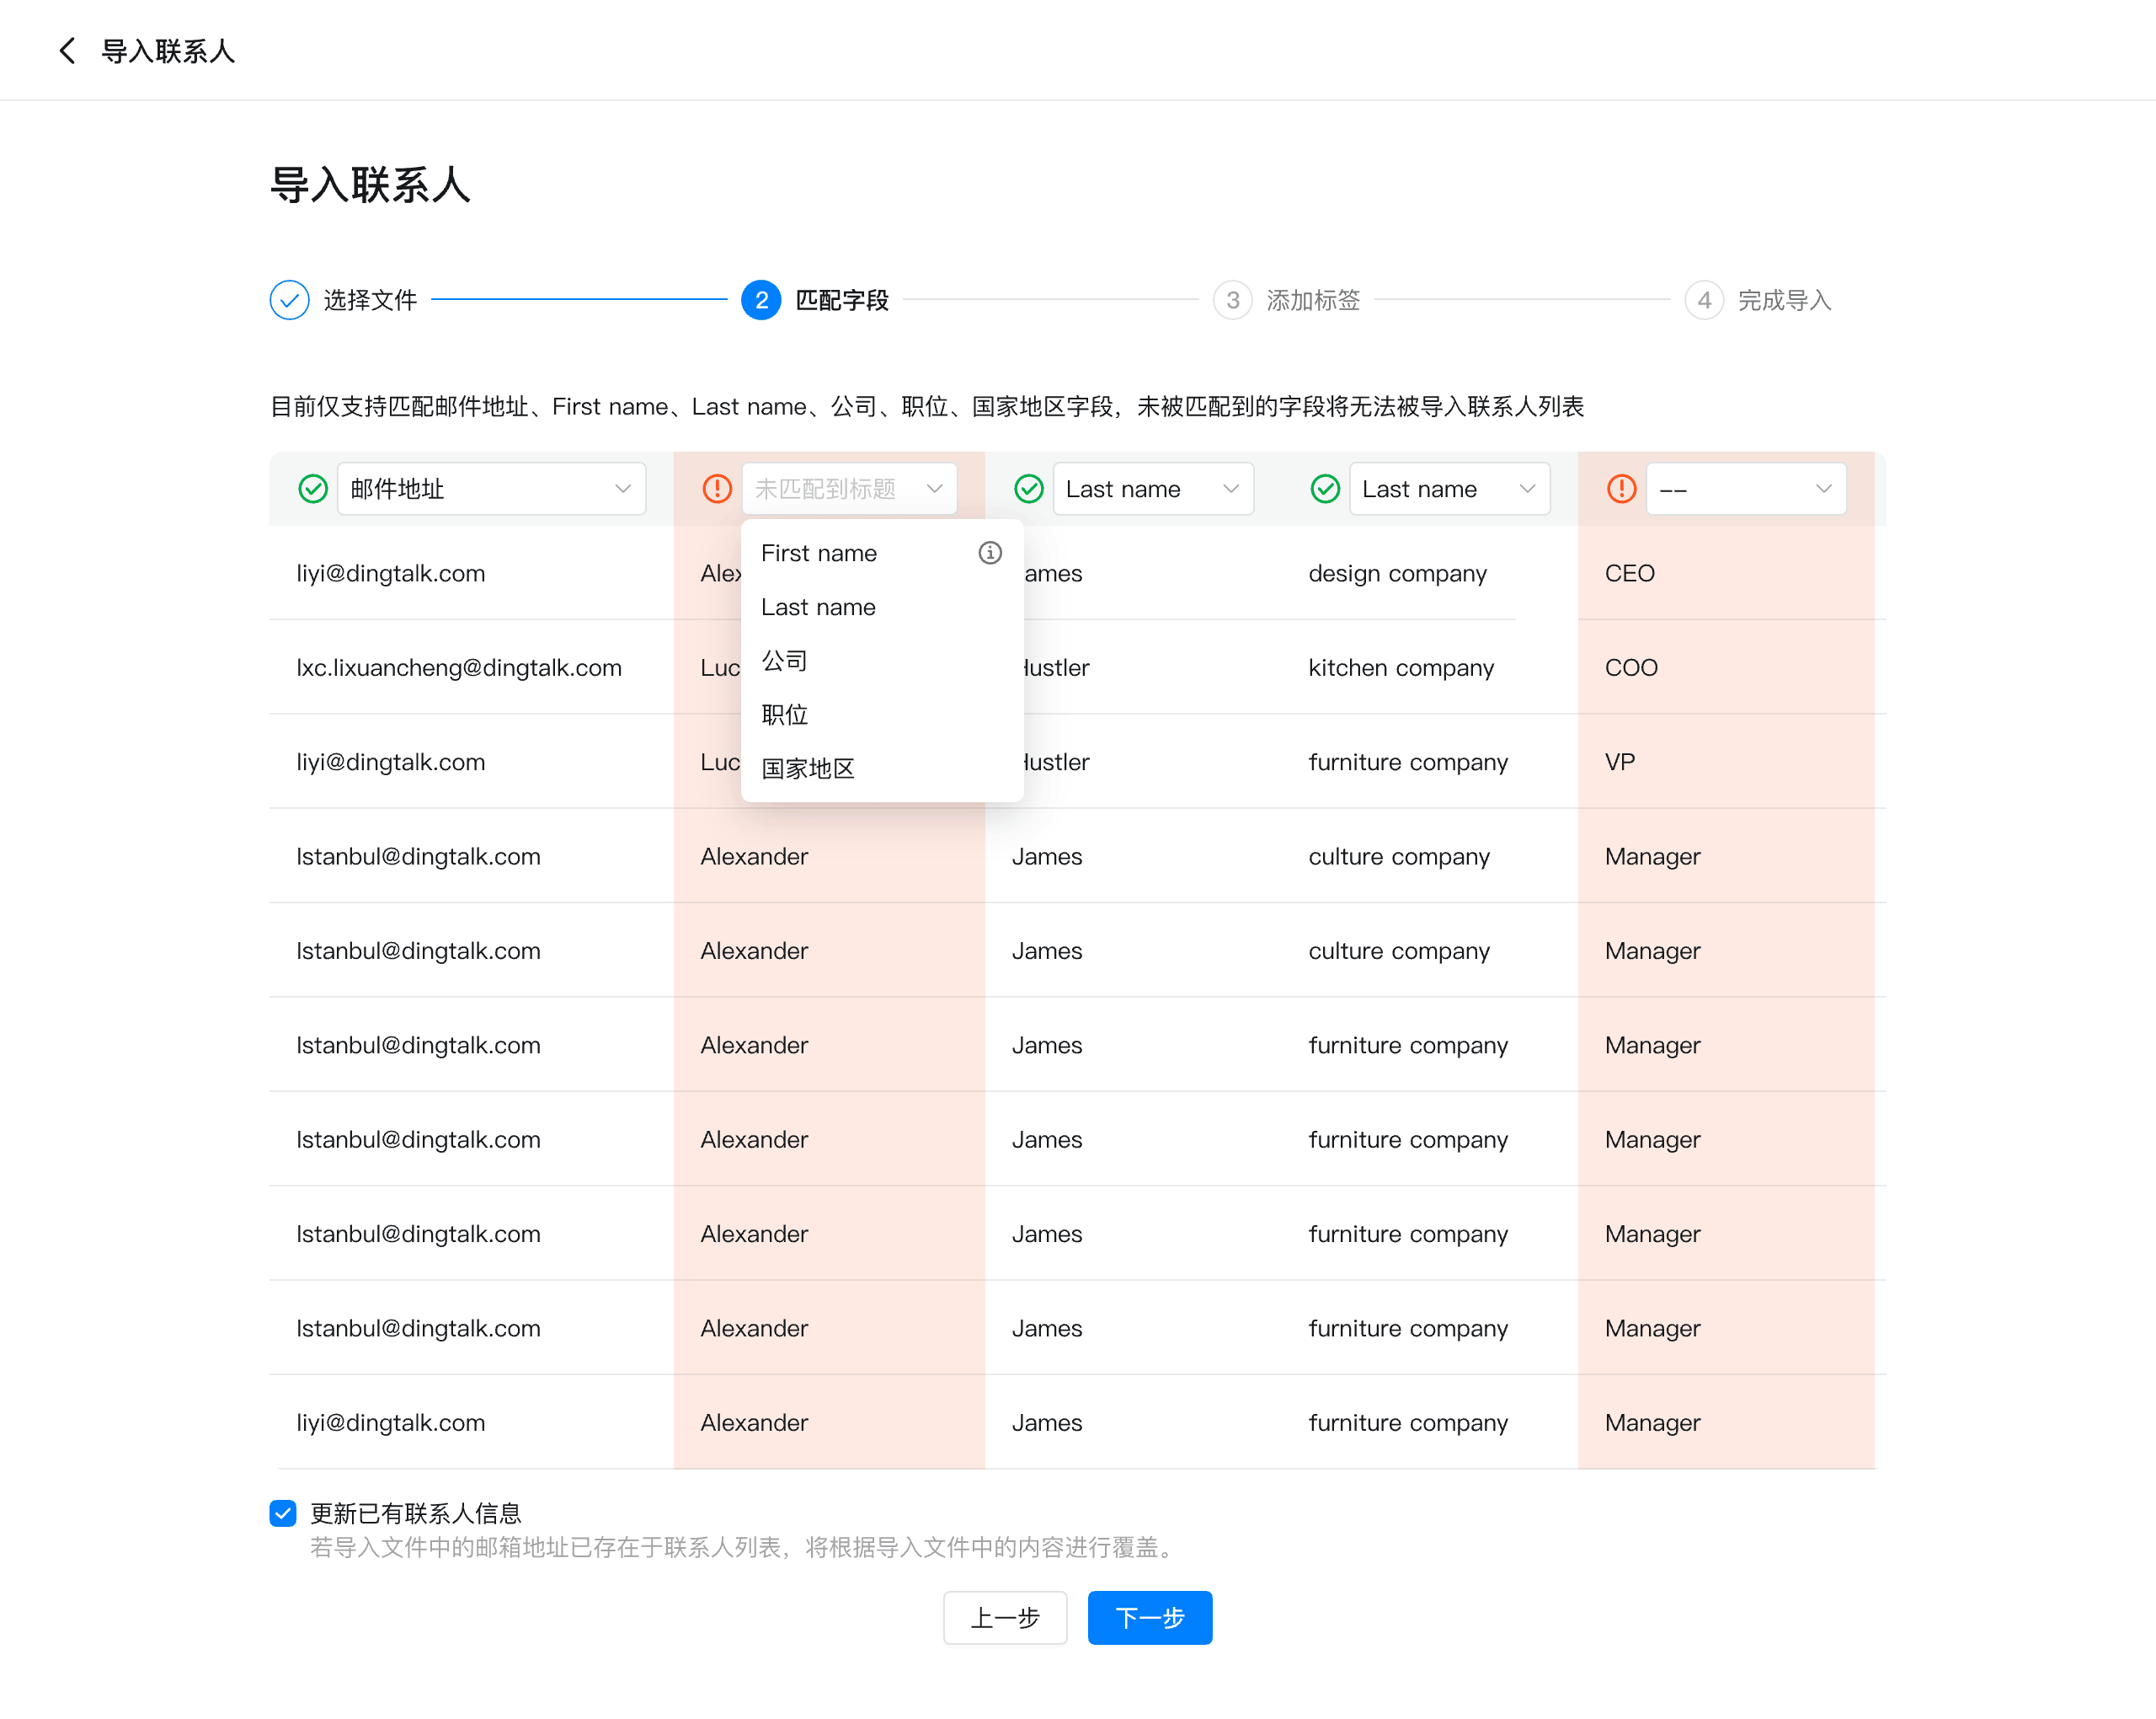Choose 公司 in the dropdown list

[x=784, y=661]
